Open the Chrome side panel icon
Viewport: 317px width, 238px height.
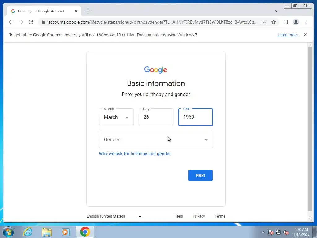click(286, 22)
